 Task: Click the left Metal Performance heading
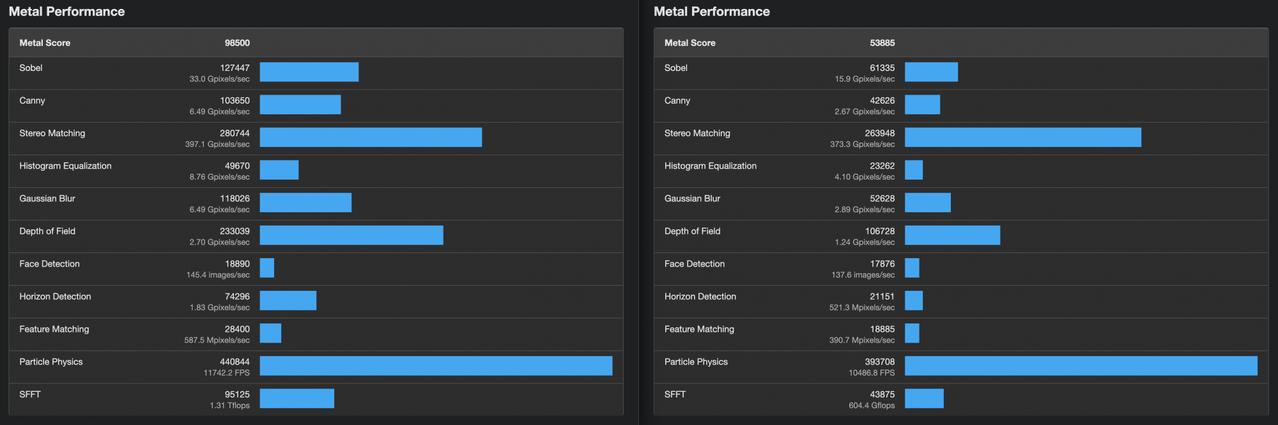(x=66, y=12)
